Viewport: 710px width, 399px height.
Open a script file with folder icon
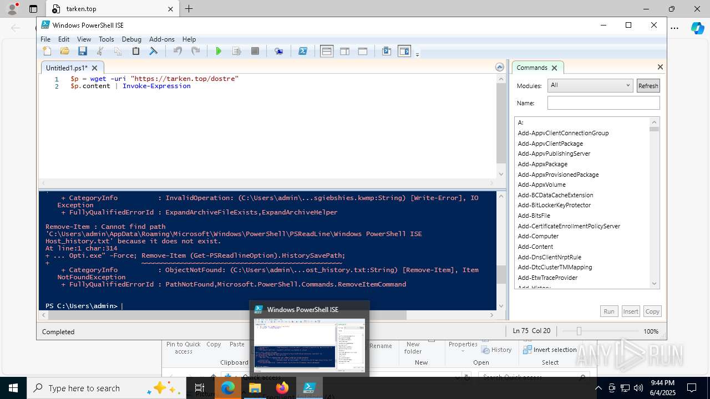[65, 51]
